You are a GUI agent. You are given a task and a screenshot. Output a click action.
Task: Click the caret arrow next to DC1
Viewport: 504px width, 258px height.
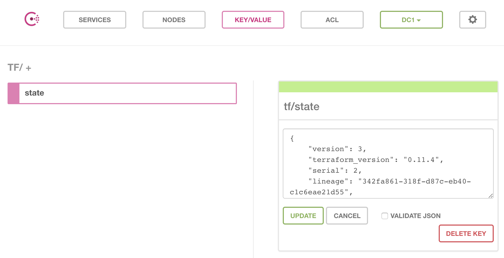pos(419,21)
